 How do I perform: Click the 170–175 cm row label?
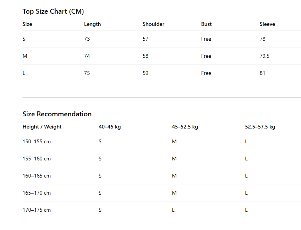coord(37,210)
